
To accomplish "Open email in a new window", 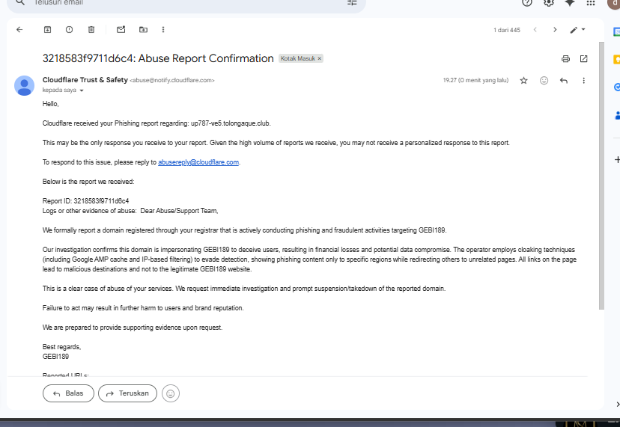I will coord(583,59).
